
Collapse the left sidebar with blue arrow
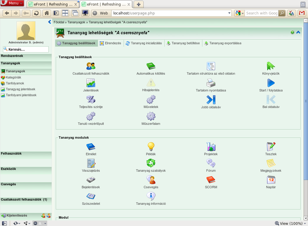[50, 22]
